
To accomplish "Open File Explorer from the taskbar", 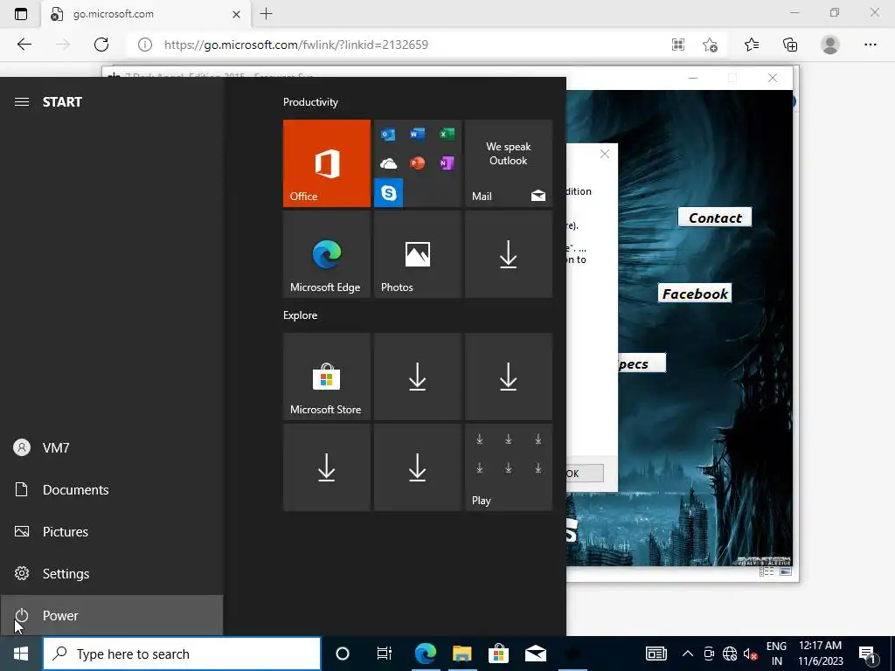I will [461, 654].
